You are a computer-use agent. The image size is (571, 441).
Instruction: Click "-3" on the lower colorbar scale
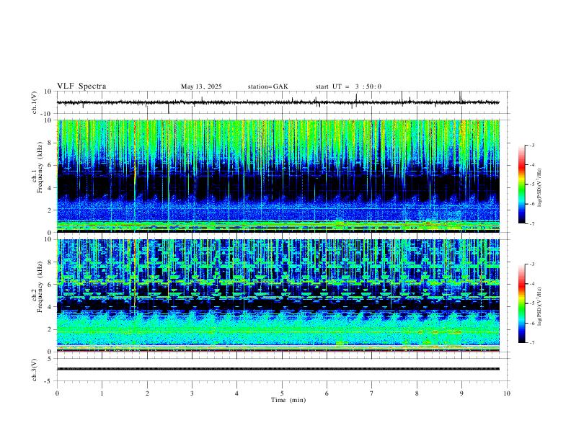532,264
